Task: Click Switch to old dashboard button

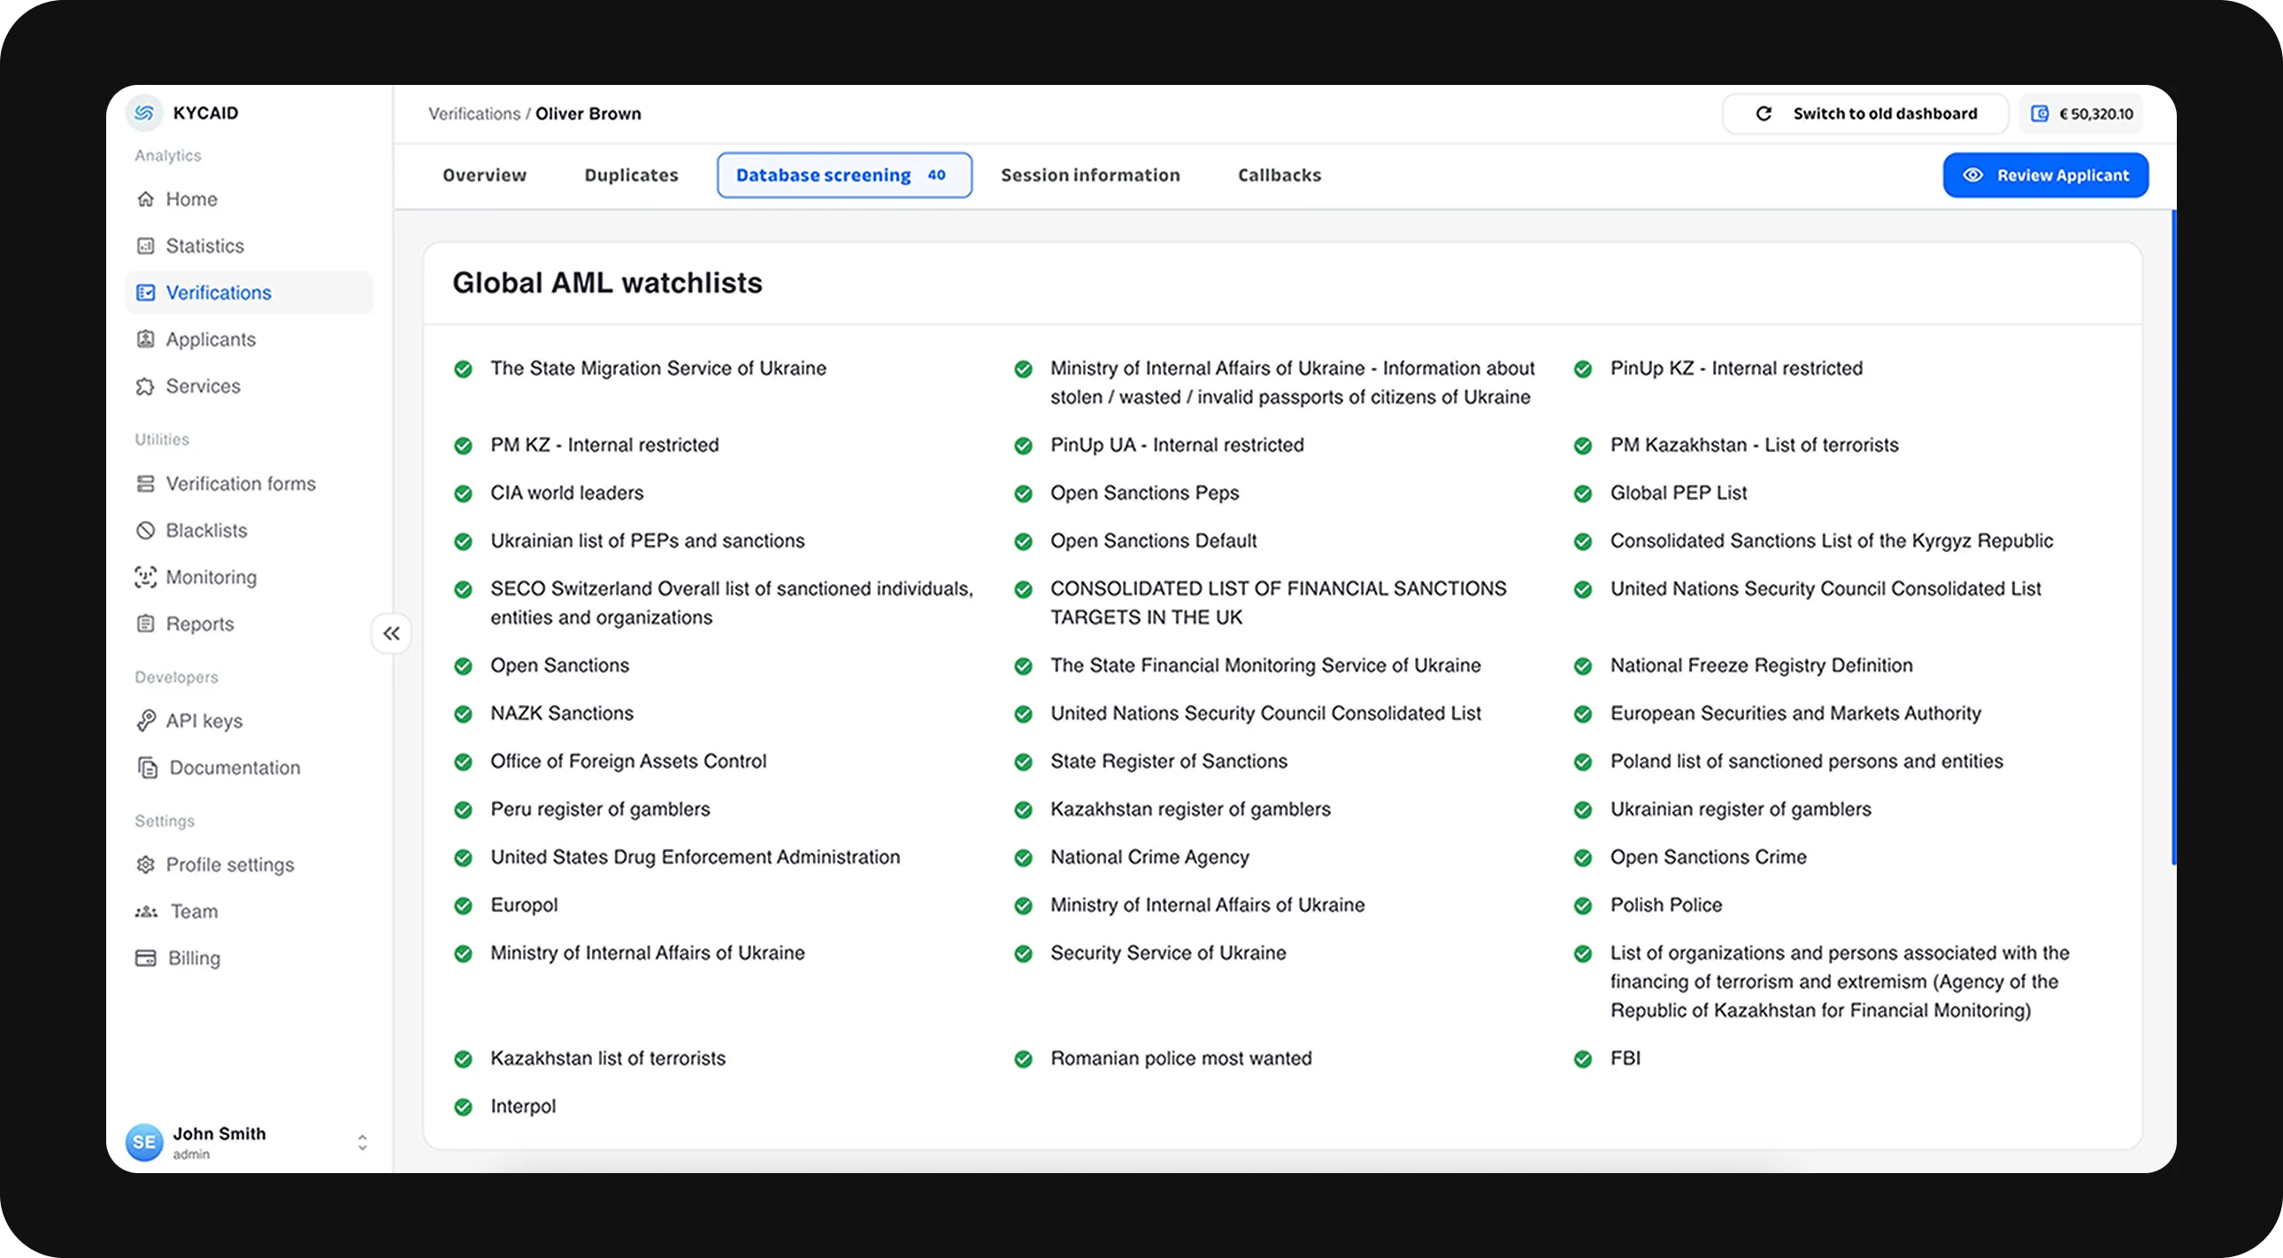Action: coord(1865,113)
